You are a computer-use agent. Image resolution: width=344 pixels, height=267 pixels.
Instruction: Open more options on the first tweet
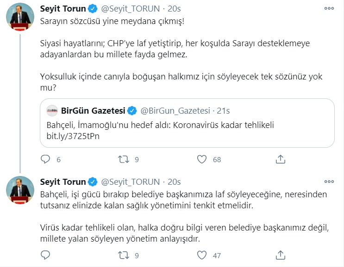(329, 8)
